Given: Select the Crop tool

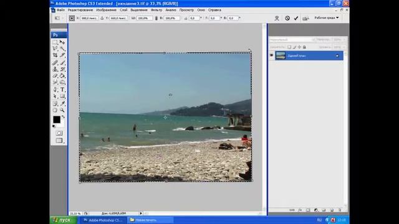Looking at the screenshot, I should click(x=55, y=55).
